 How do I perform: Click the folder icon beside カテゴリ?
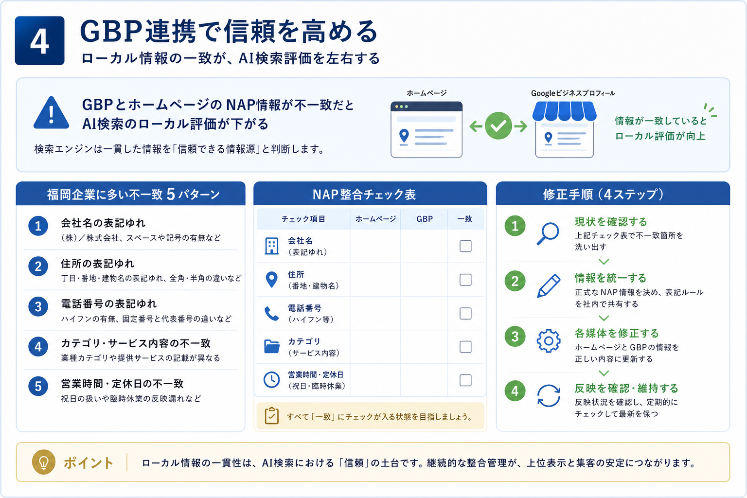tap(272, 346)
